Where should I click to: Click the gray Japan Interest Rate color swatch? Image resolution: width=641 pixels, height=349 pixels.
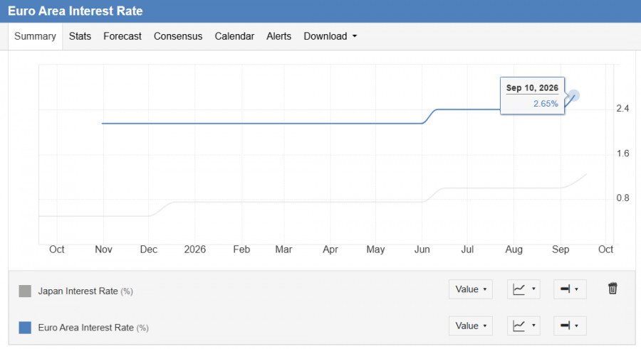25,291
